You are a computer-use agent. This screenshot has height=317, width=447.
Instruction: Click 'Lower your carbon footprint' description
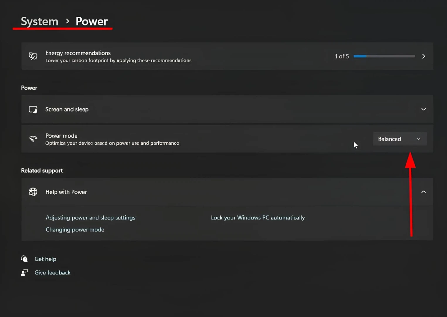[x=118, y=60]
